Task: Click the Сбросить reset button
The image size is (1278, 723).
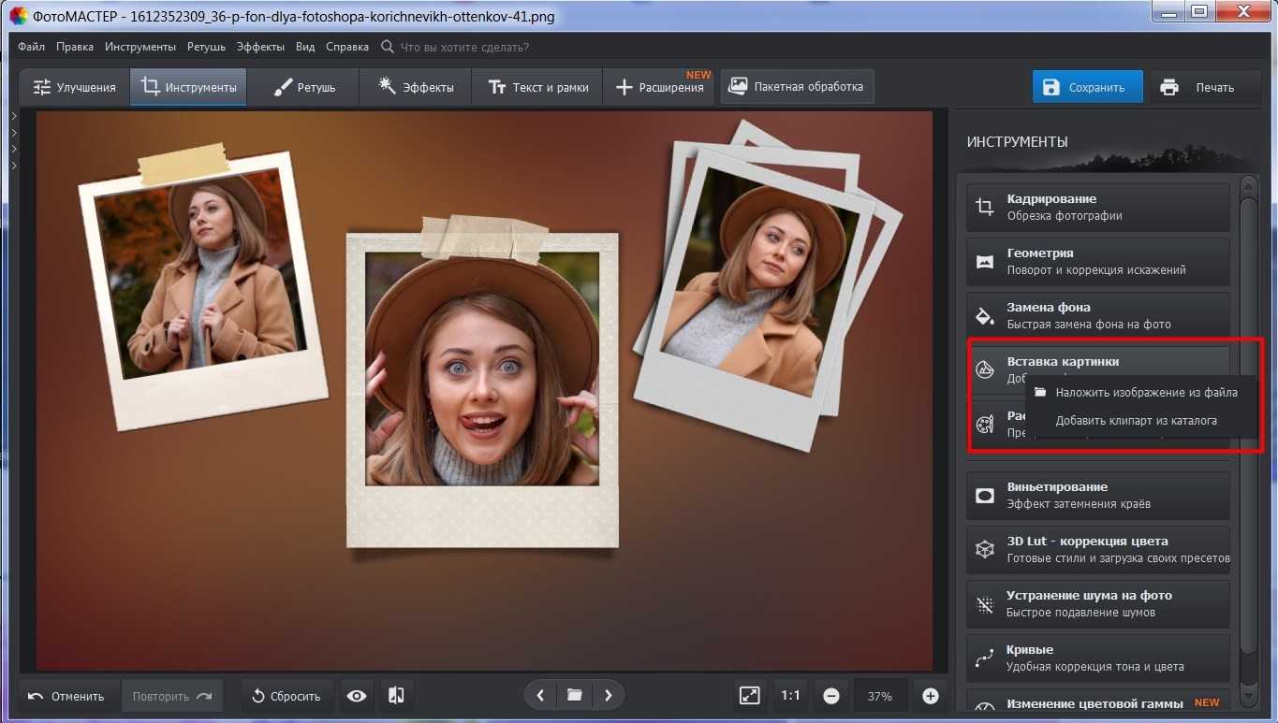Action: point(287,696)
